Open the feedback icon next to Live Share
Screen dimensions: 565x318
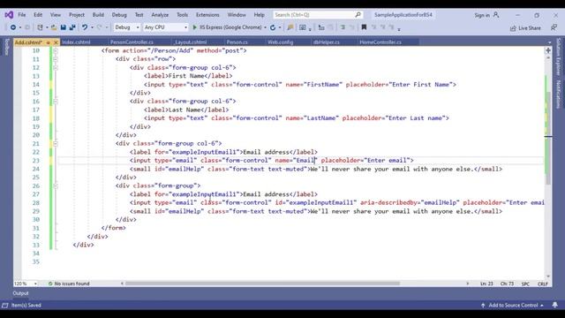point(554,27)
